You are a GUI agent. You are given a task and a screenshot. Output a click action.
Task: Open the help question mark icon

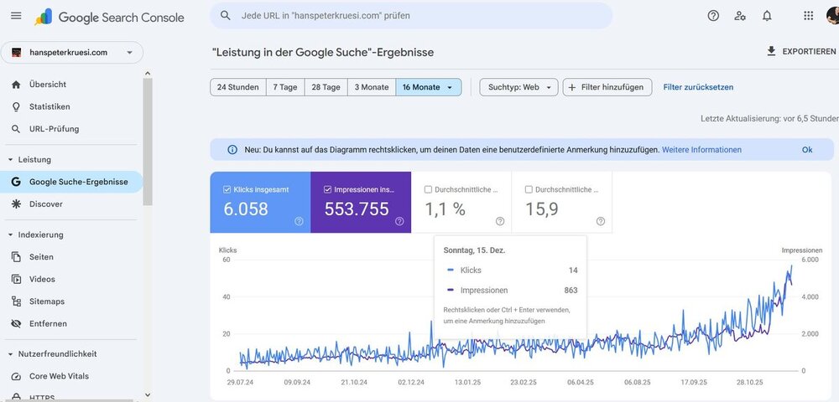coord(713,15)
